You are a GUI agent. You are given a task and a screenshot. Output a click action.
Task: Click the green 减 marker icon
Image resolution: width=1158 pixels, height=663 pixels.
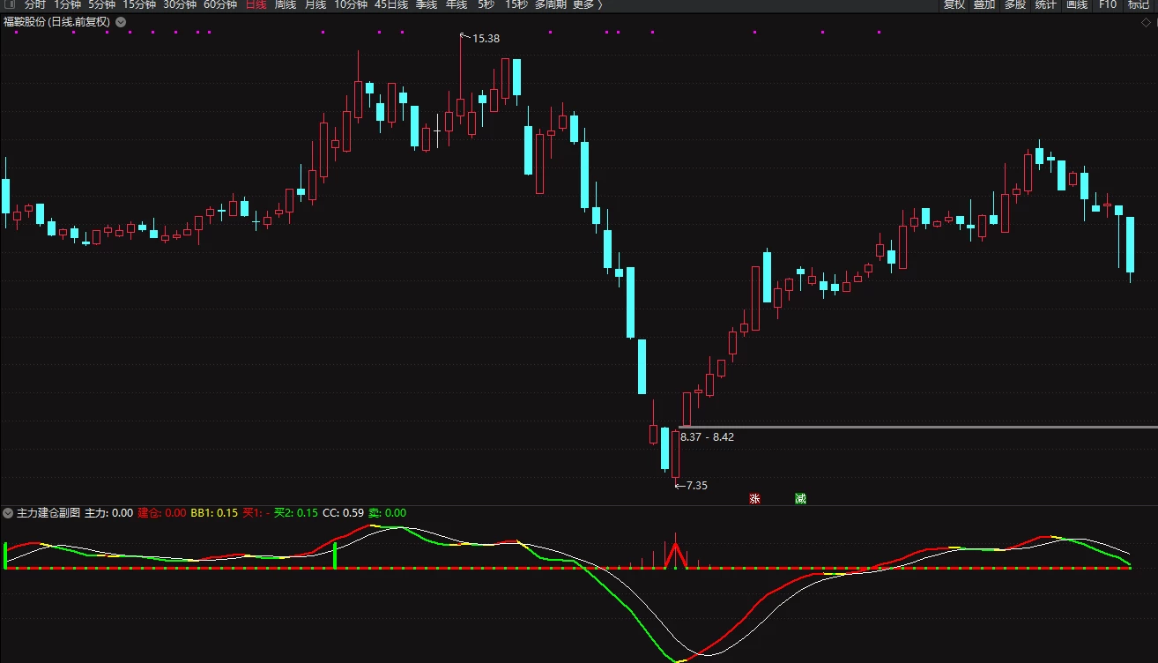800,499
